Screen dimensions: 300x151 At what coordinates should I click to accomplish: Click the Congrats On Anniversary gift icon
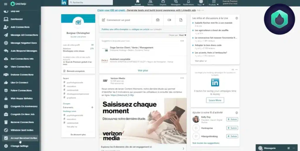coord(6,106)
